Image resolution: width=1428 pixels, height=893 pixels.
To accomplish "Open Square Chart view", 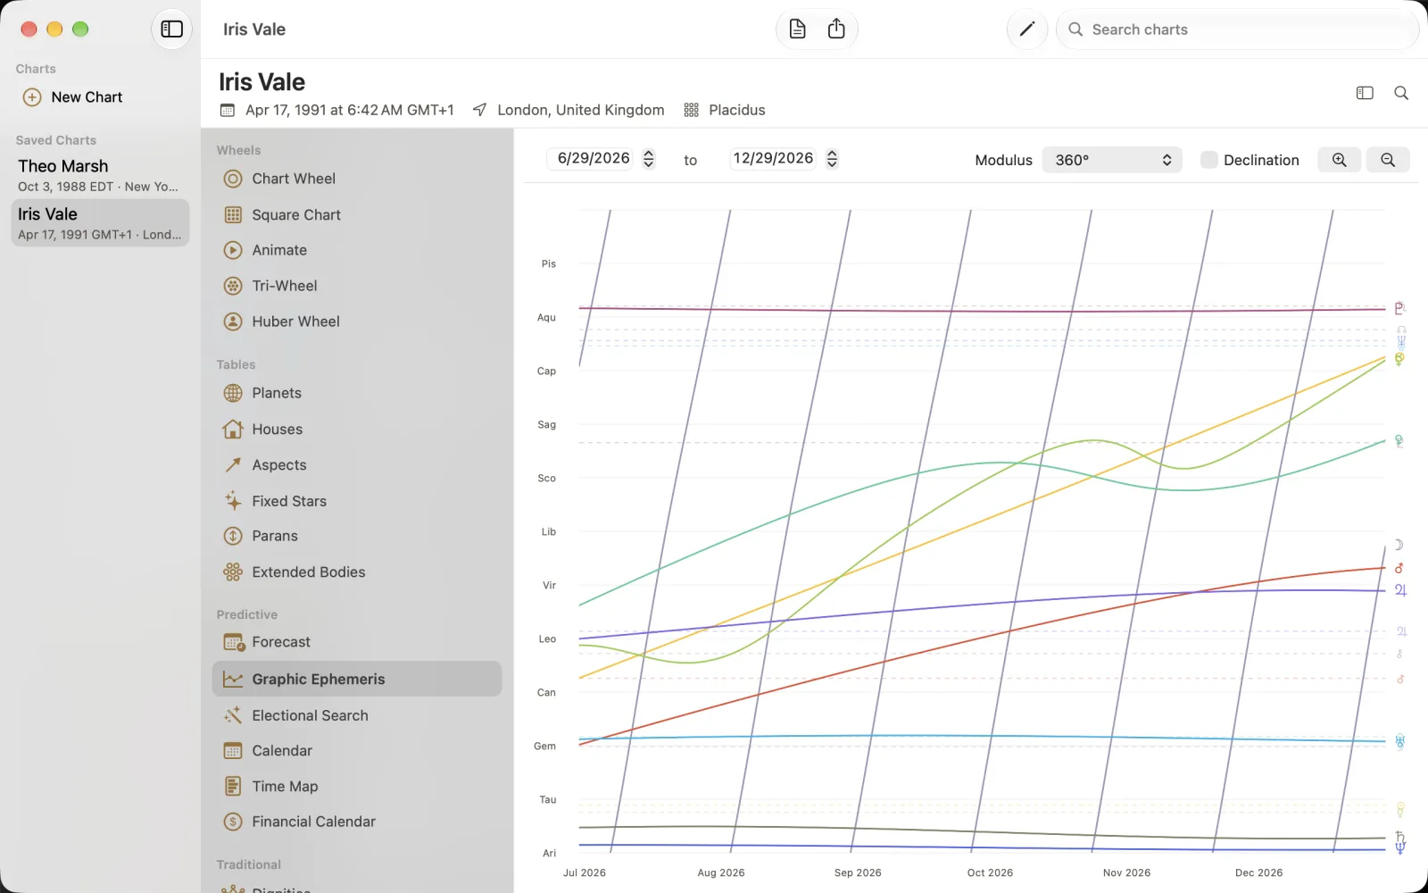I will 357,215.
